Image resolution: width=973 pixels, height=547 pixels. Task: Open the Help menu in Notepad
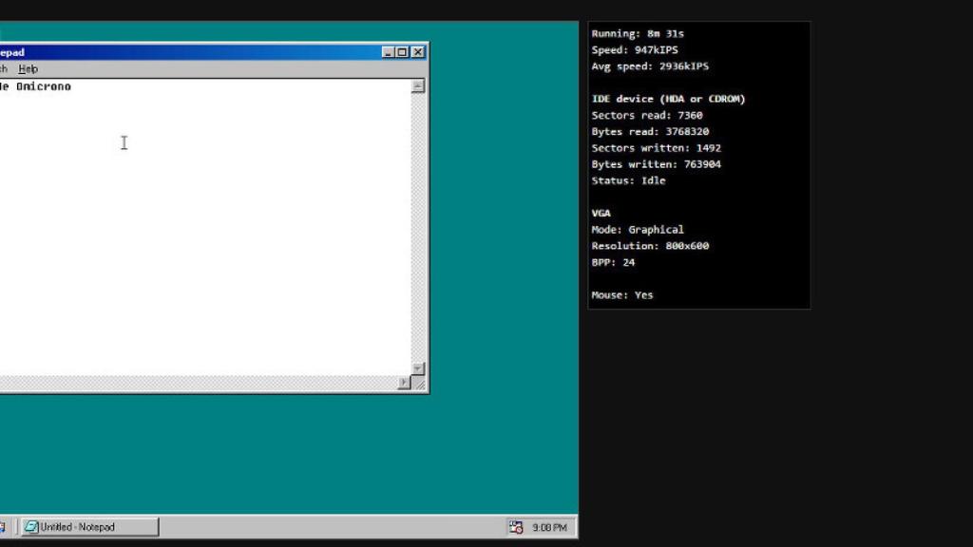tap(29, 69)
